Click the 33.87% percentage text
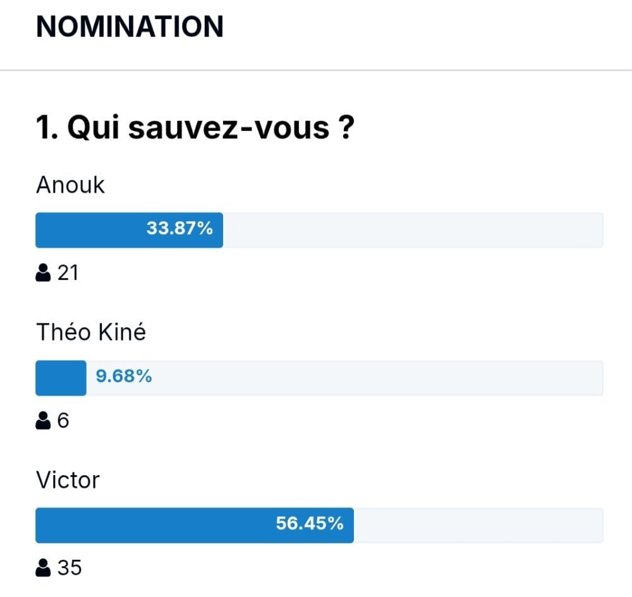 (179, 229)
